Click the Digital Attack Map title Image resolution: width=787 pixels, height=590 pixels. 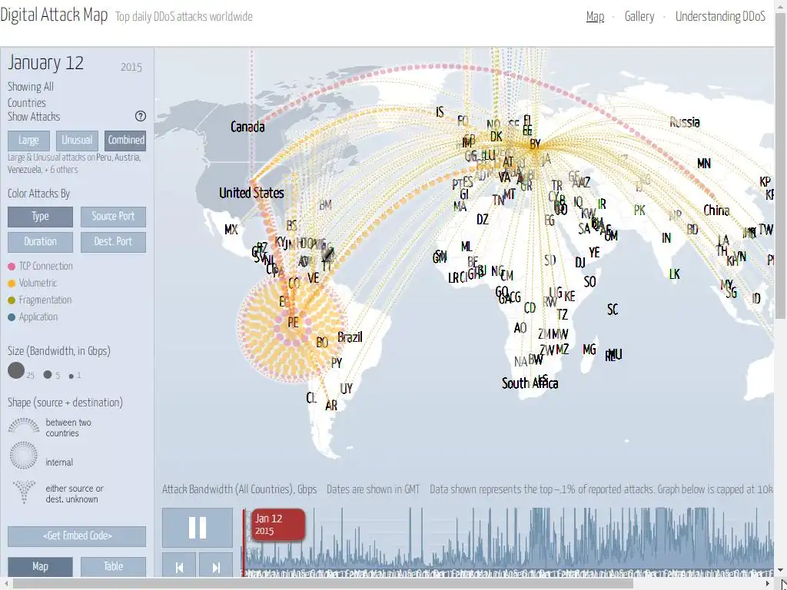[x=54, y=15]
